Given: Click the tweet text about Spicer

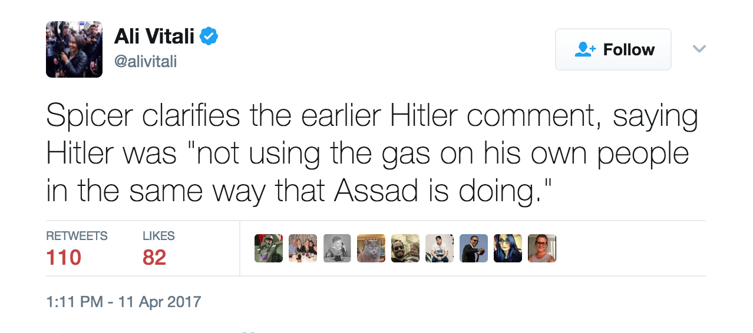Looking at the screenshot, I should point(371,152).
